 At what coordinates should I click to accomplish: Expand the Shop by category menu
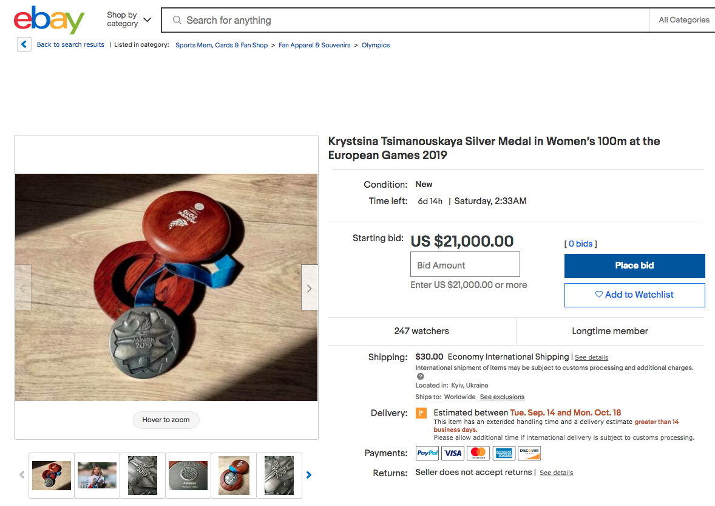click(129, 19)
